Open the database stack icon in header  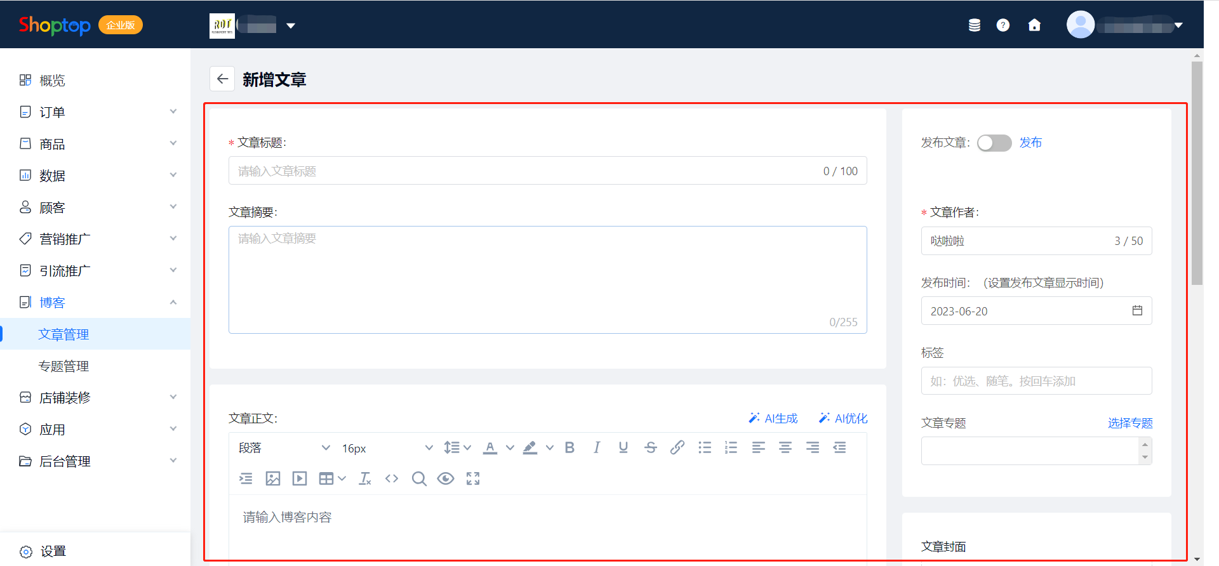[975, 25]
